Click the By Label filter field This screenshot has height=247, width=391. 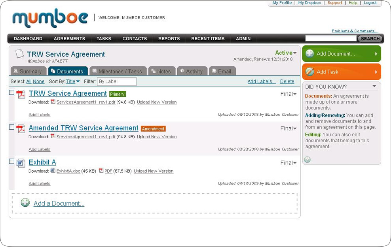coord(117,81)
